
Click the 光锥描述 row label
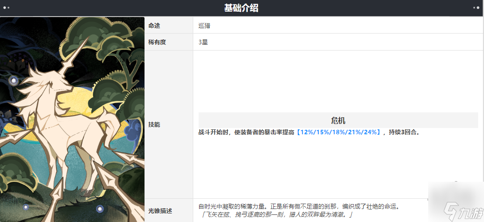(160, 211)
